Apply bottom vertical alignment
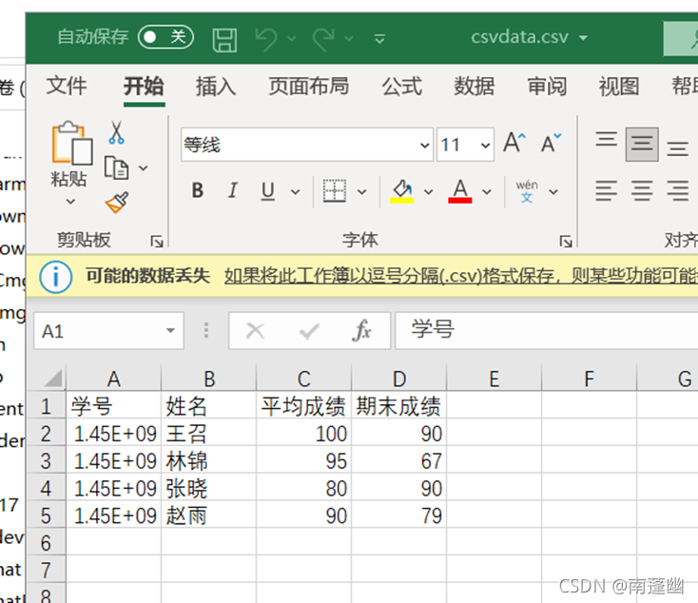The image size is (698, 603). tap(677, 148)
